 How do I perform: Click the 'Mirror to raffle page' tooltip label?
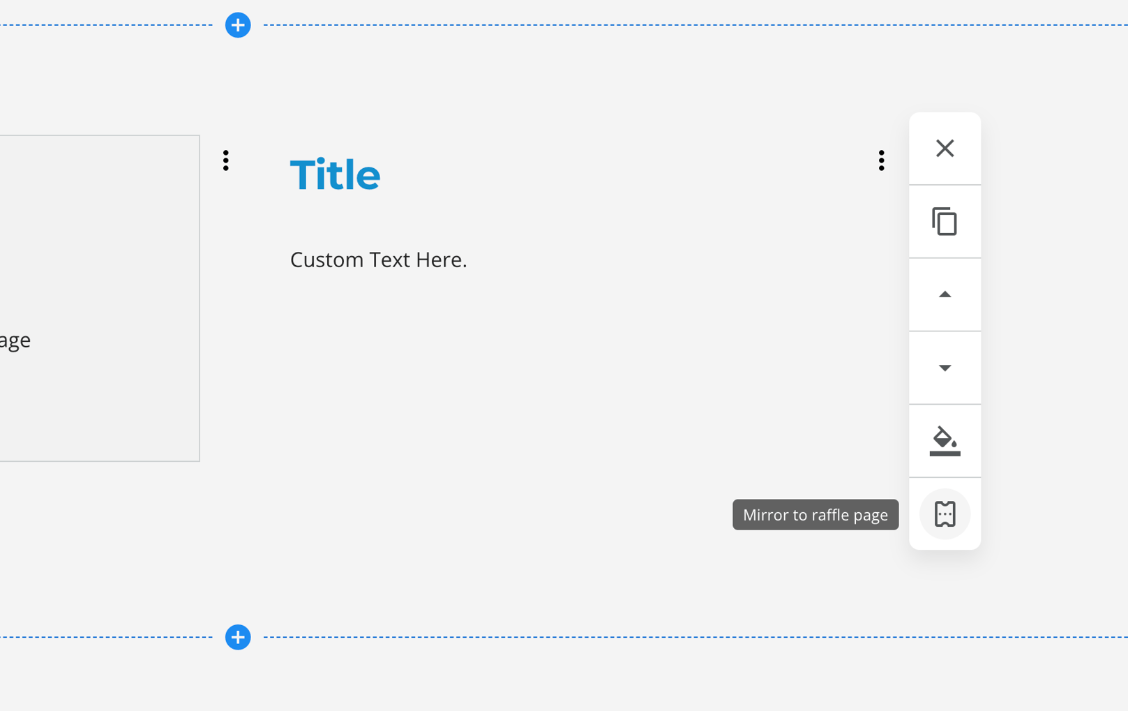point(815,515)
